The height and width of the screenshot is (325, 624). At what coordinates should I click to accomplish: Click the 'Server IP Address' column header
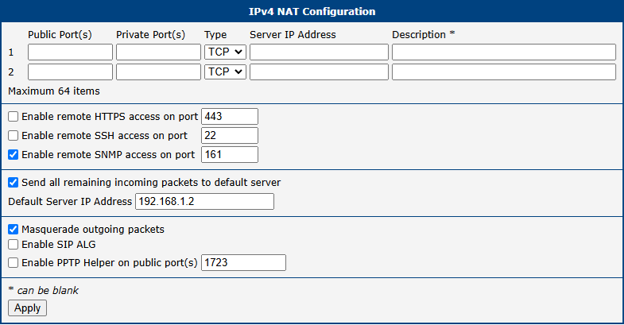click(293, 35)
